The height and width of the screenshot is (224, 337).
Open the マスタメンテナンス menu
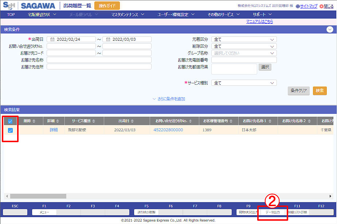pyautogui.click(x=128, y=15)
